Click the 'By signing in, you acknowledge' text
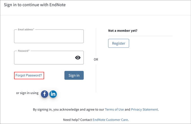Image resolution: width=191 pixels, height=124 pixels. pos(69,109)
